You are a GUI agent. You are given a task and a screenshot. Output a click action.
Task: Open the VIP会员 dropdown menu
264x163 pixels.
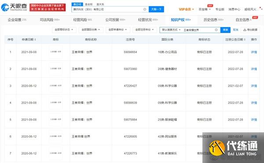186,9
